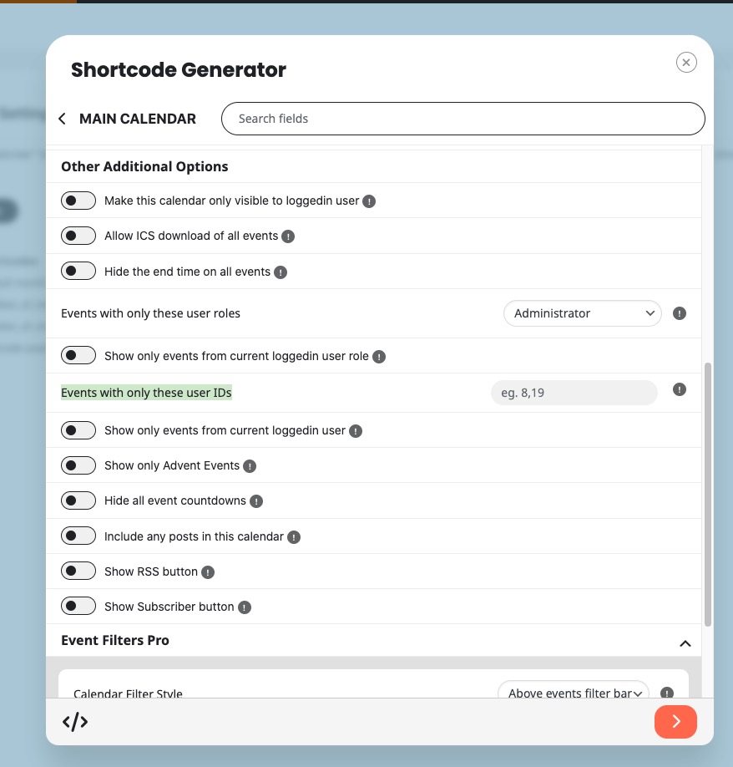Turn on Show Subscriber button switch
Viewport: 733px width, 767px height.
78,606
